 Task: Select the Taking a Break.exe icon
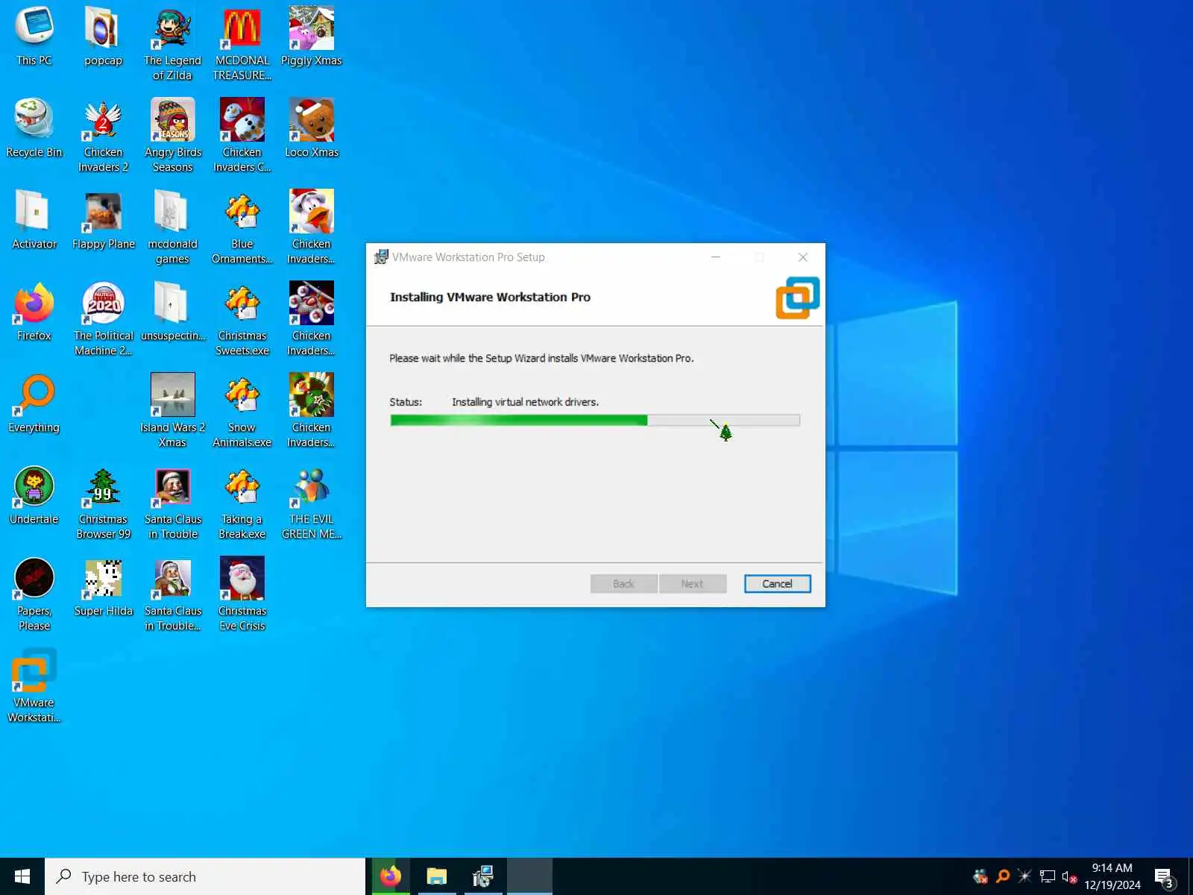(242, 503)
